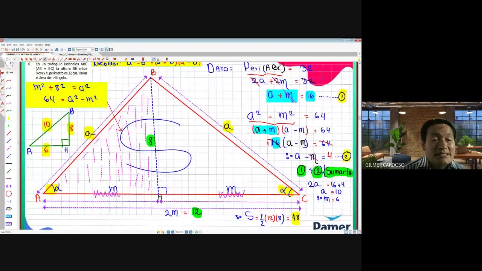Screen dimensions: 482x271
Task: Remove favorite with the red minus button
Action: [x=11, y=73]
